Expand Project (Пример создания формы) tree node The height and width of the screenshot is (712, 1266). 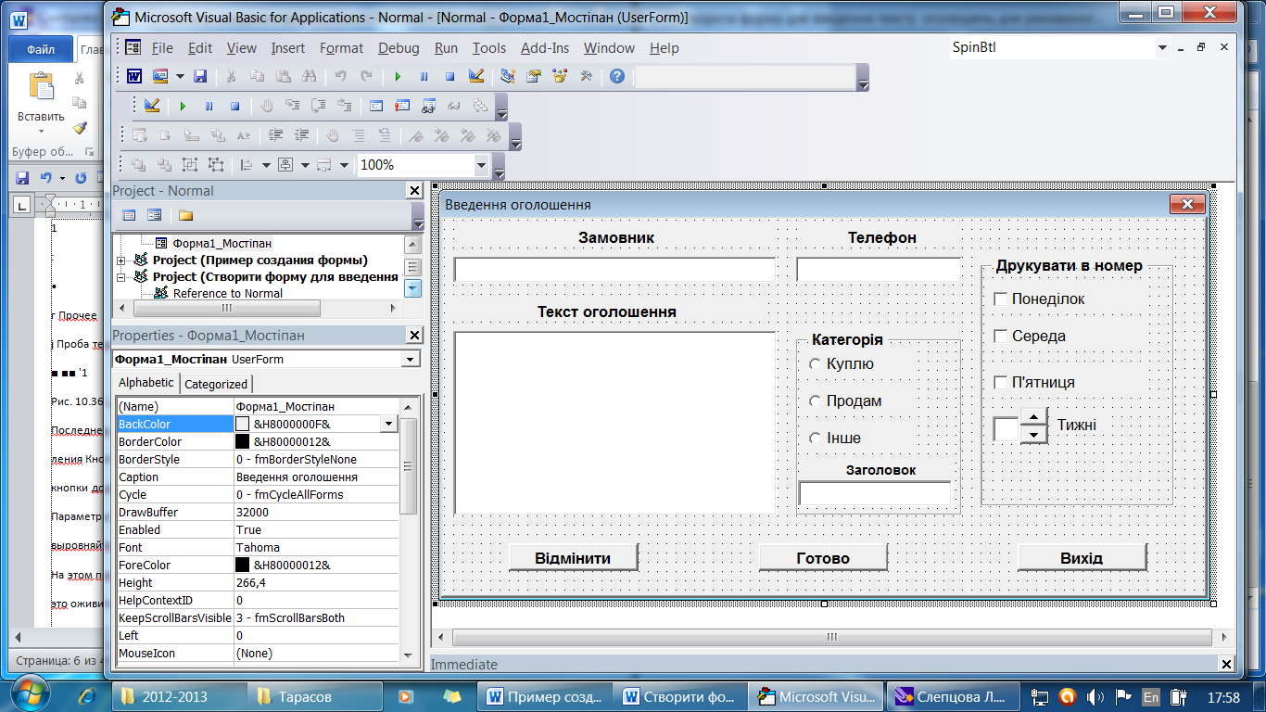120,260
